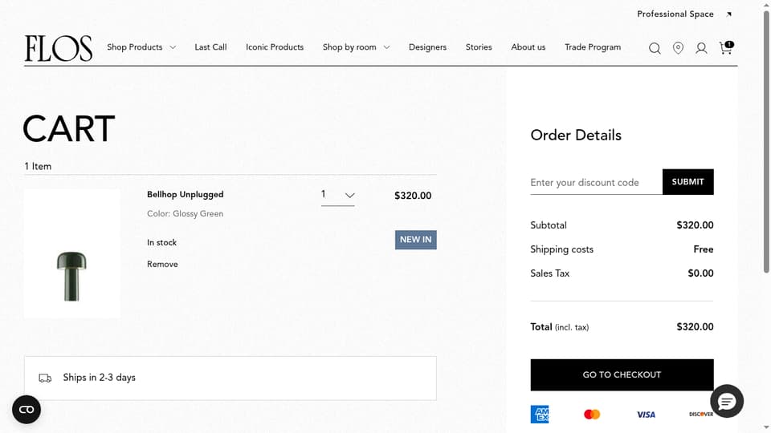The height and width of the screenshot is (433, 771).
Task: Open Iconic Products page
Action: pyautogui.click(x=275, y=47)
